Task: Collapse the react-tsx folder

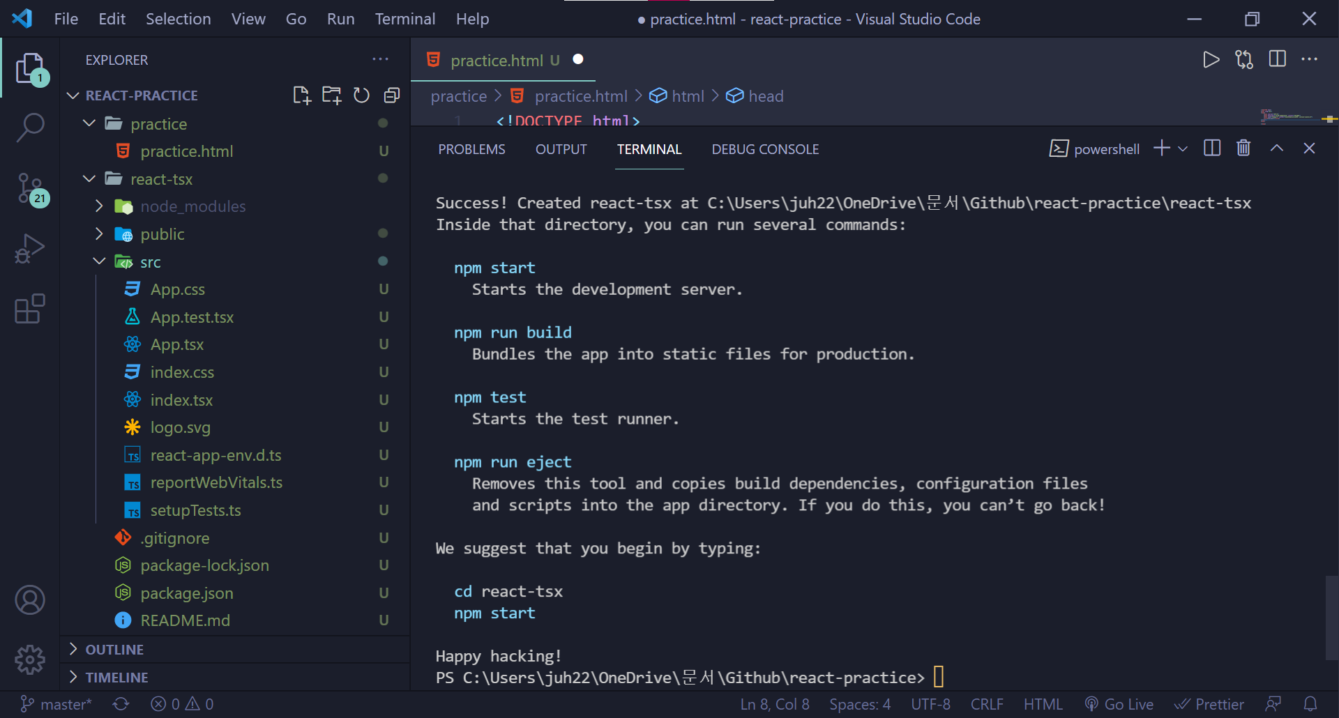Action: [89, 179]
